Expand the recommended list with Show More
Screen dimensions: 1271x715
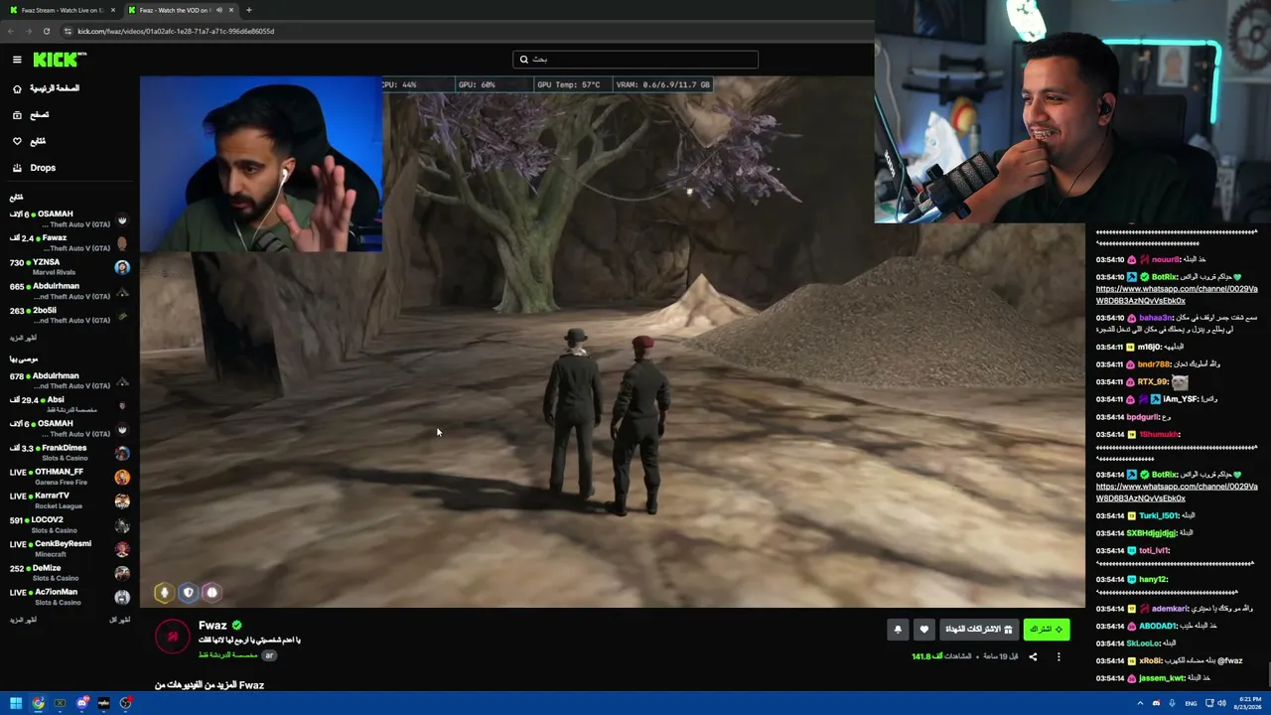23,620
